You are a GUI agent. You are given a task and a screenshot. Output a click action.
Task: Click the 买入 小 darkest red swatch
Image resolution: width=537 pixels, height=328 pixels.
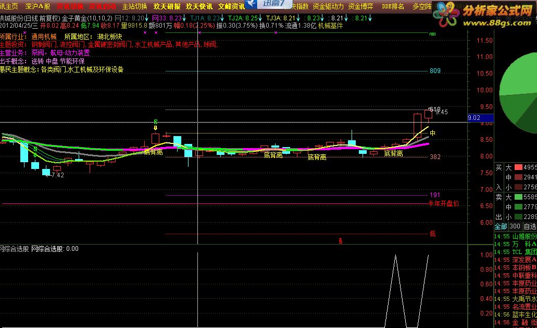pyautogui.click(x=518, y=187)
